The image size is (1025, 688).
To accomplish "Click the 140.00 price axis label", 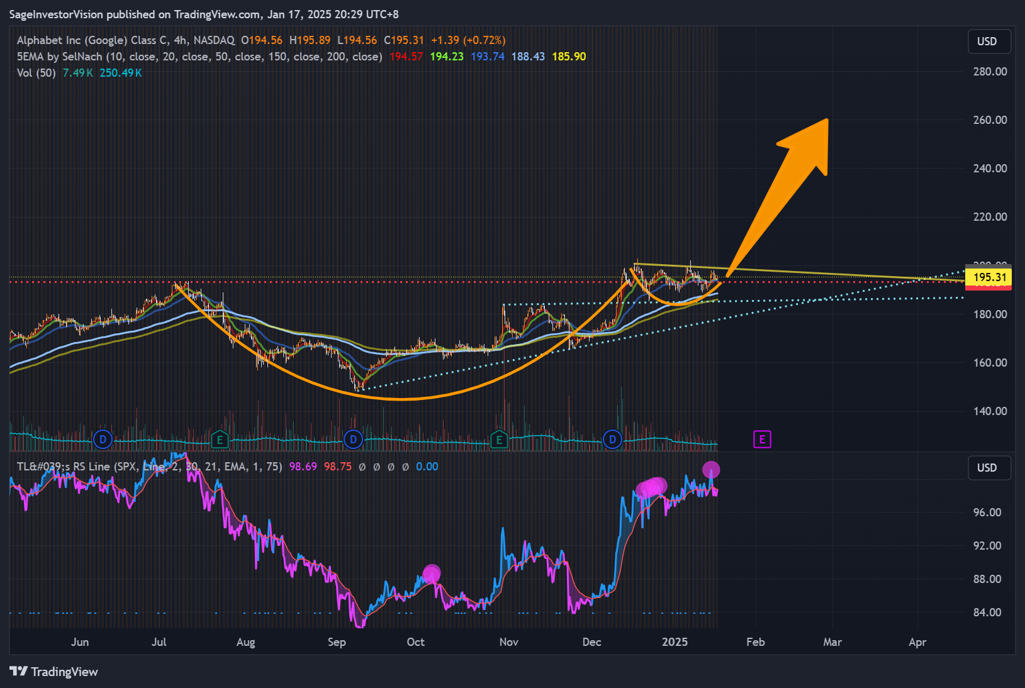I will [x=990, y=411].
